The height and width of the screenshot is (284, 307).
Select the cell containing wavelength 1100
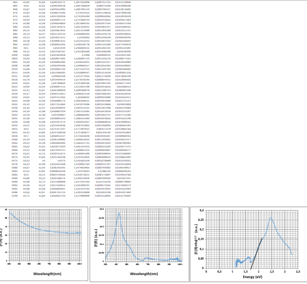(x=15, y=196)
